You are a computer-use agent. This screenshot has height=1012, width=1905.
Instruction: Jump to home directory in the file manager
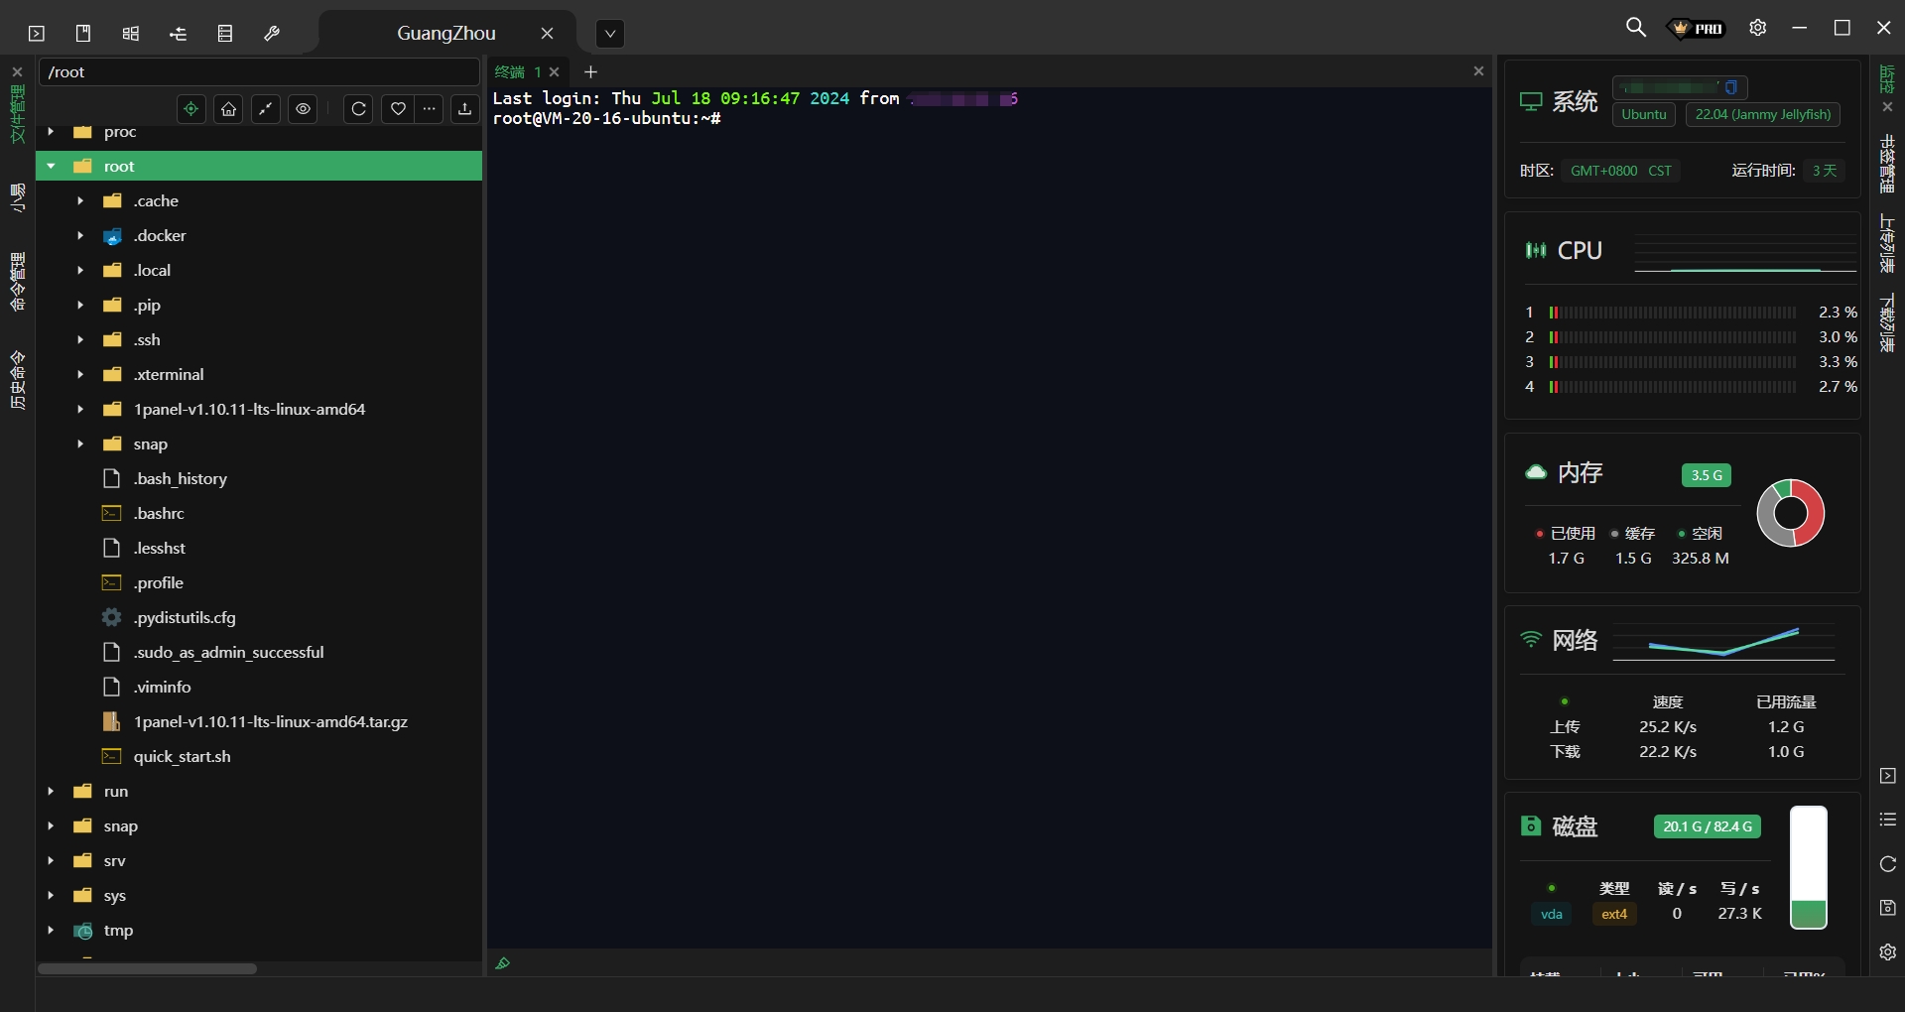228,109
